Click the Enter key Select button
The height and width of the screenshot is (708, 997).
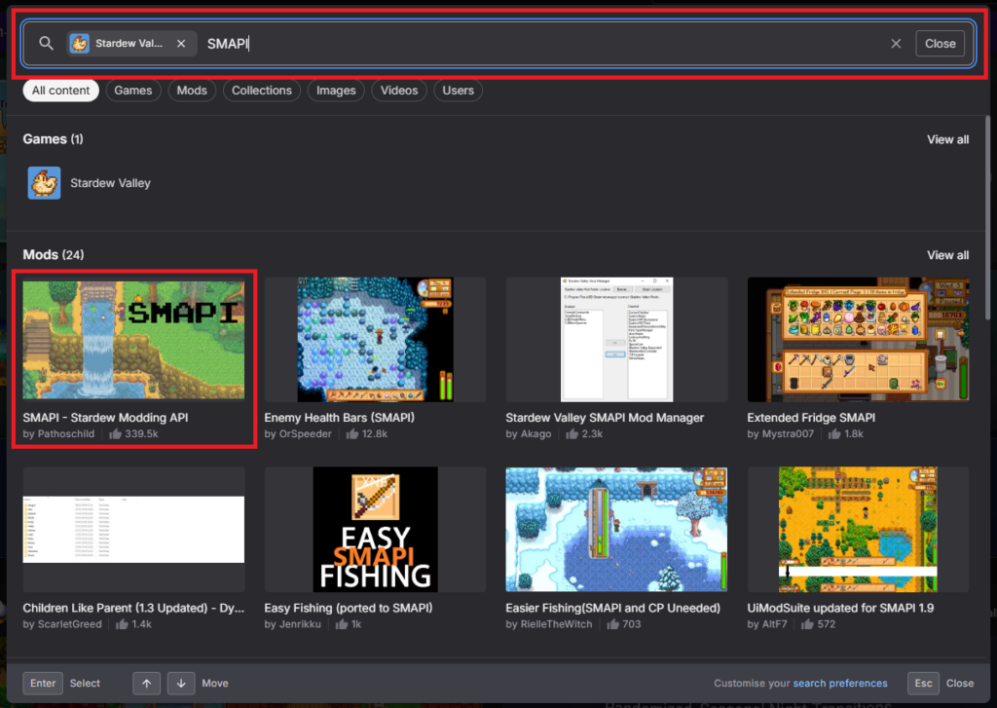(43, 683)
